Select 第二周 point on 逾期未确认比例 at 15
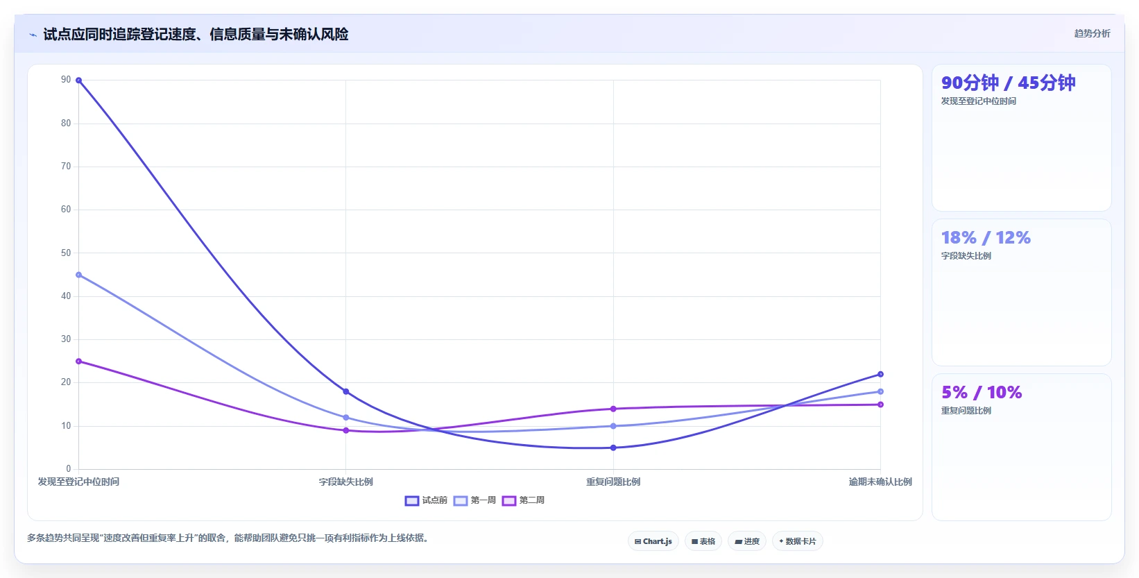 coord(880,405)
